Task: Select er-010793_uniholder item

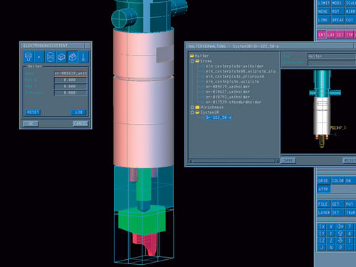Action: point(228,97)
